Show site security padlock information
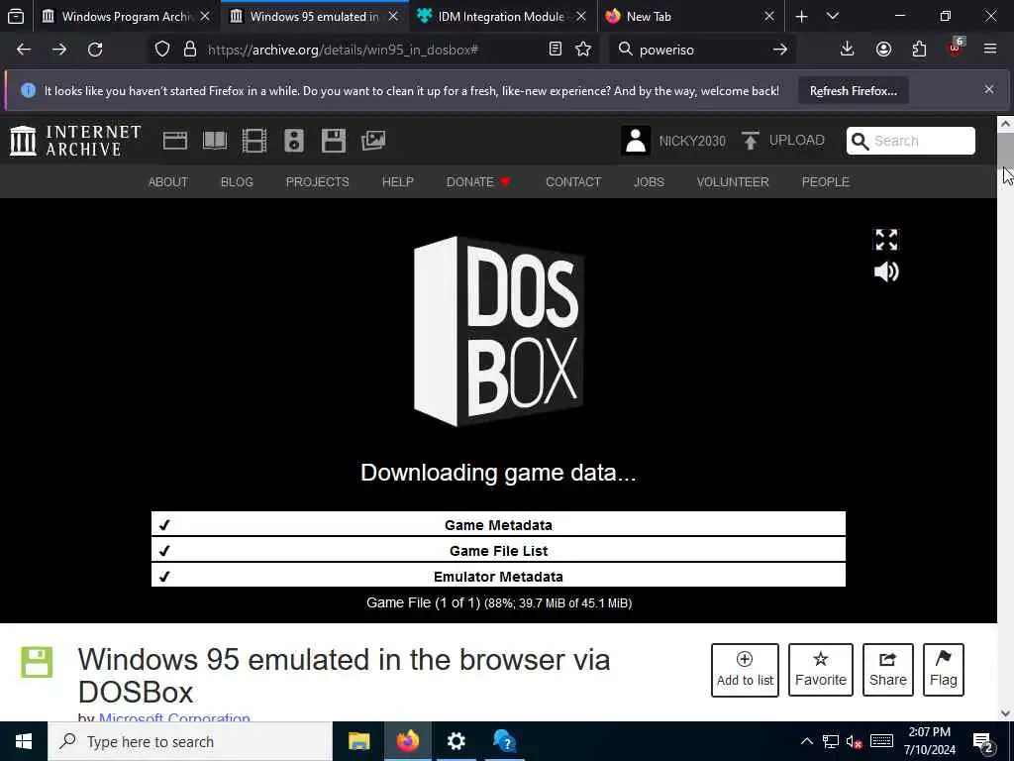 [189, 50]
